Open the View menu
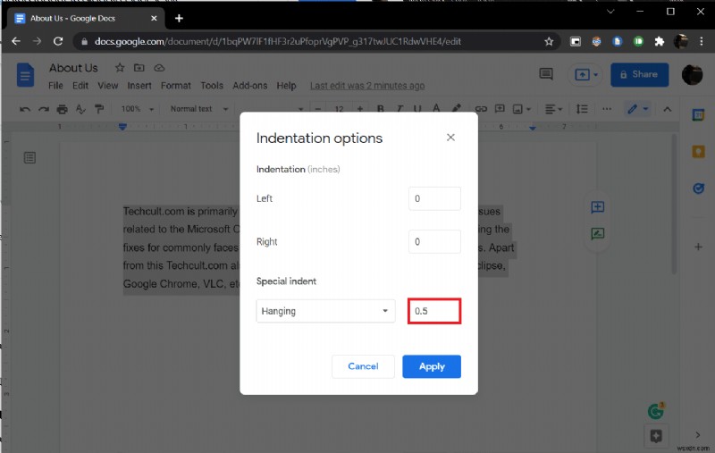 pyautogui.click(x=107, y=86)
